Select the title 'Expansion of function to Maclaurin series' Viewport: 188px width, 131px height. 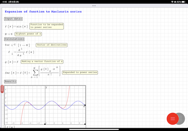tap(43, 12)
